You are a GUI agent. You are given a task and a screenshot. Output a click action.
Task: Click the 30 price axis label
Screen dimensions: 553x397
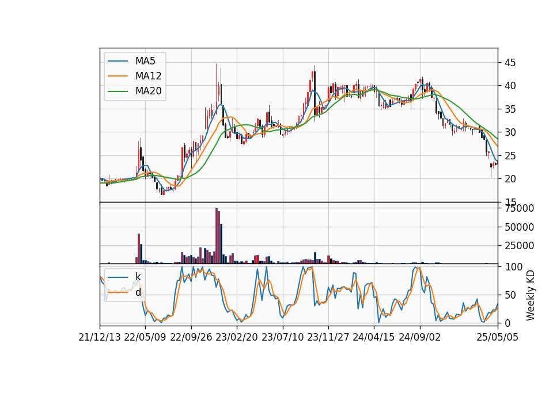click(510, 132)
